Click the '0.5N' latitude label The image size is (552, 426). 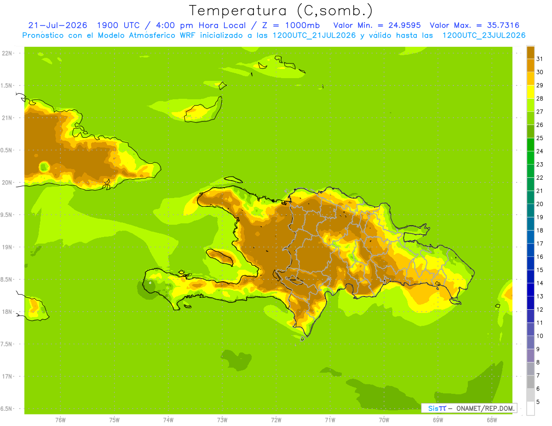[7, 150]
